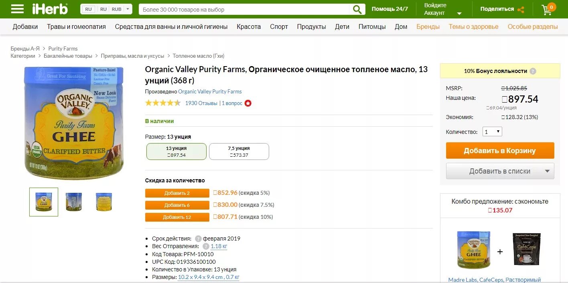568x283 pixels.
Task: Open the Красота menu item
Action: (249, 27)
